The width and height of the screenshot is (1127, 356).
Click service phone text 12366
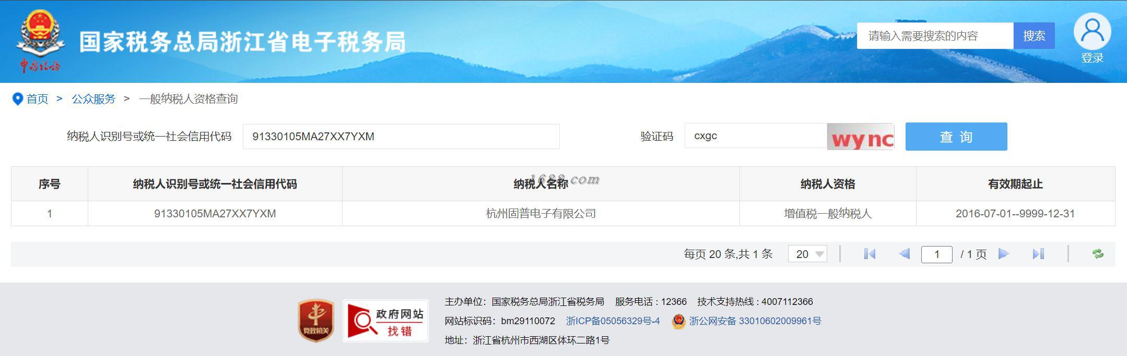pos(674,302)
